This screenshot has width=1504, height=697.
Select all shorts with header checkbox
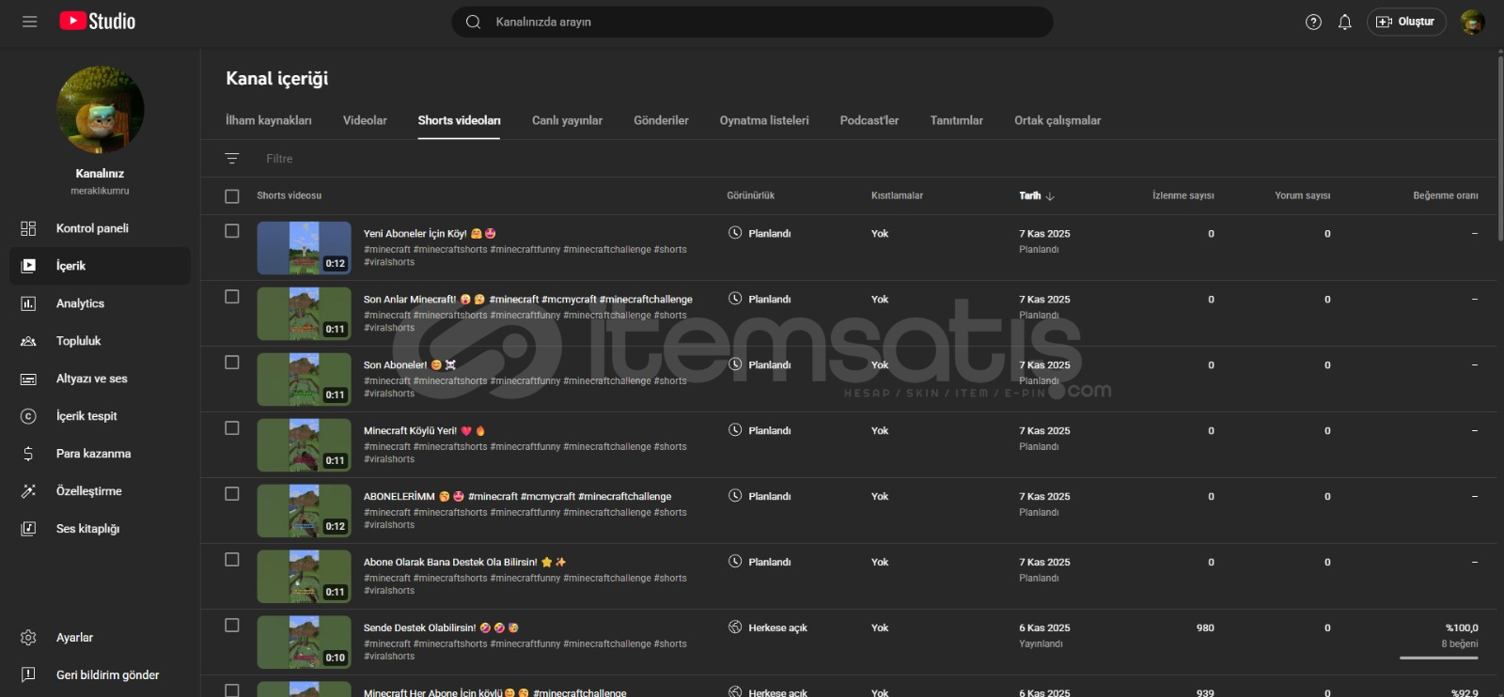click(232, 196)
